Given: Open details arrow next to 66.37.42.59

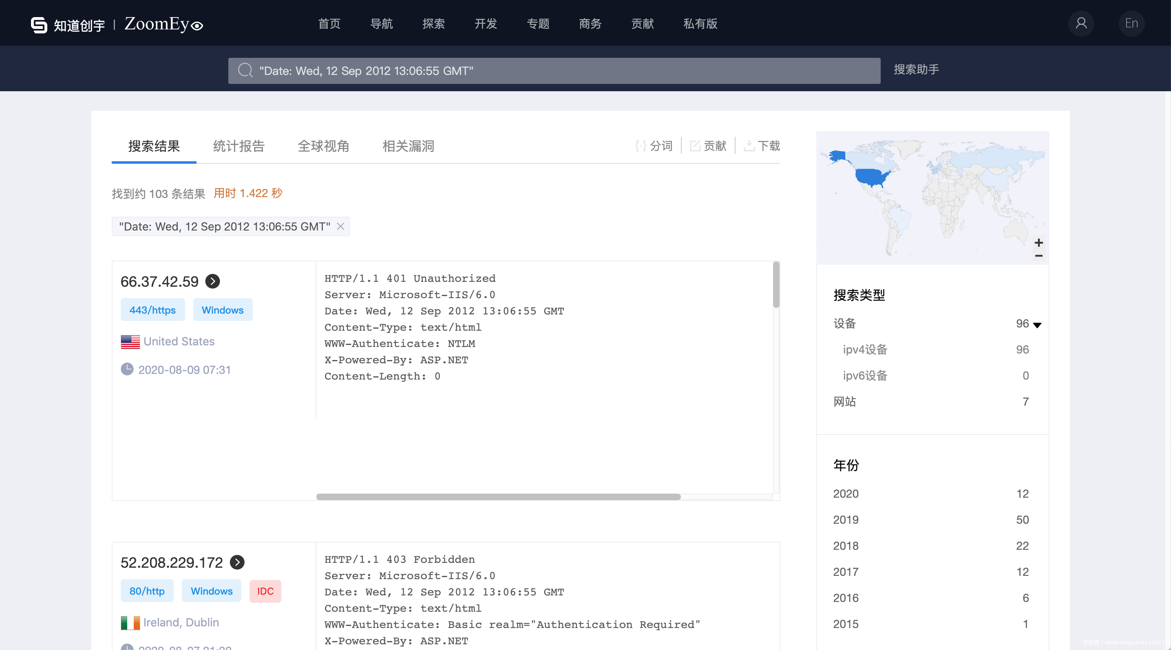Looking at the screenshot, I should [213, 281].
